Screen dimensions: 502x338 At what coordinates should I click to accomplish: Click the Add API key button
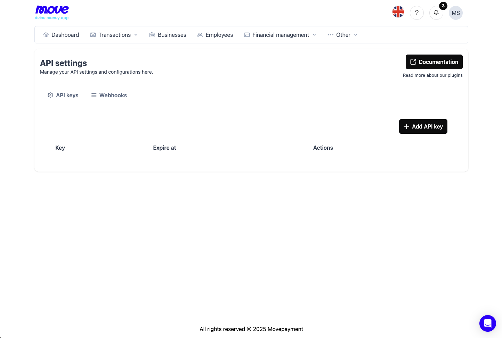coord(423,126)
